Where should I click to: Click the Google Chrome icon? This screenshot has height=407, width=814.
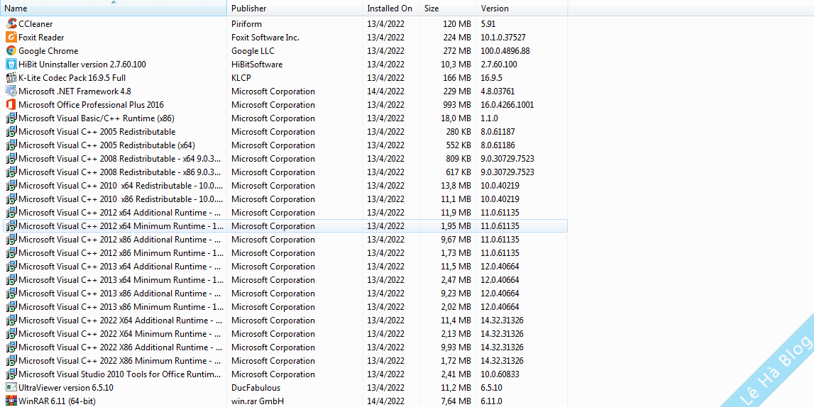click(11, 51)
